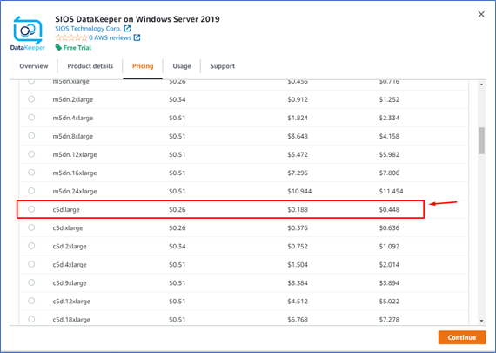This screenshot has width=496, height=353.
Task: Open the Product details tab
Action: click(x=90, y=66)
